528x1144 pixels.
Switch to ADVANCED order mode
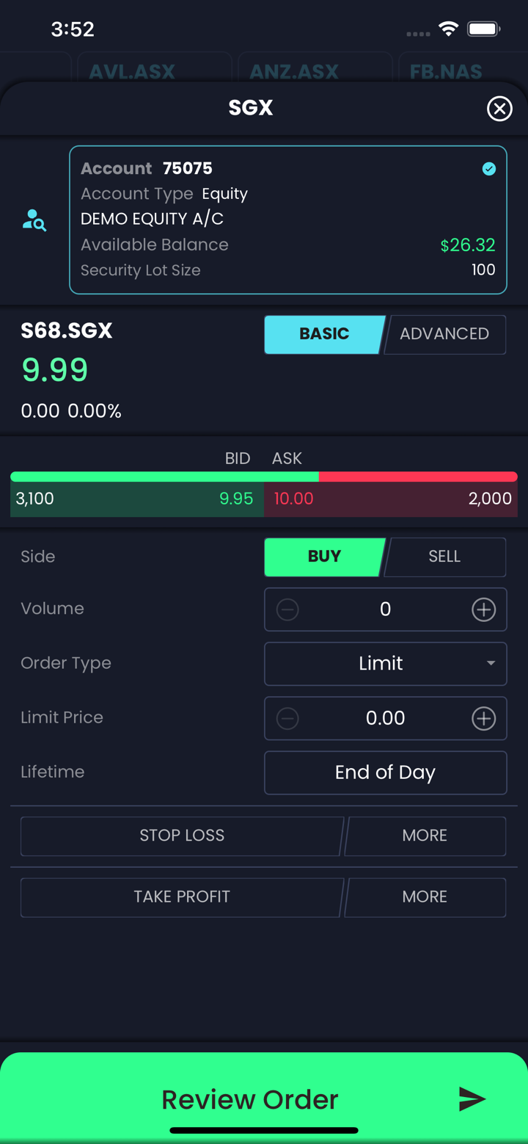444,334
